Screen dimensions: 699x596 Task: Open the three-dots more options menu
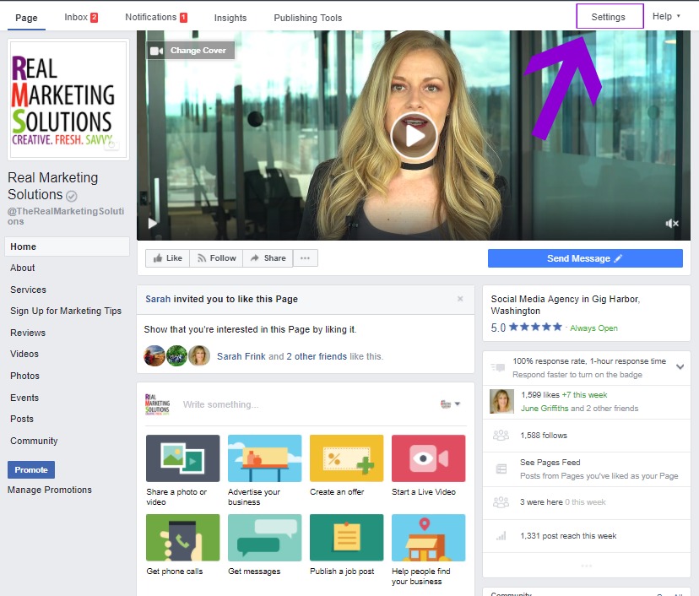point(306,258)
